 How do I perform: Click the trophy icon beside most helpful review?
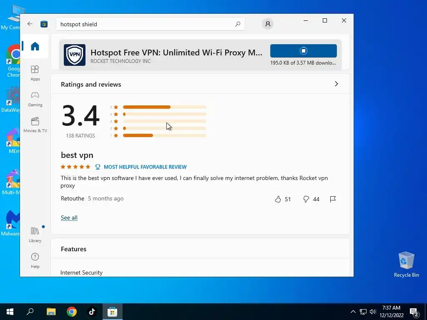98,167
